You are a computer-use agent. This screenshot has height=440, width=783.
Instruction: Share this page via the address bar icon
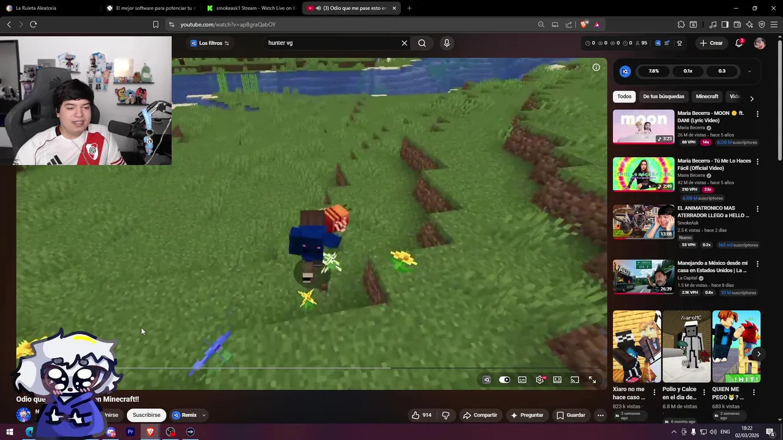[x=569, y=24]
